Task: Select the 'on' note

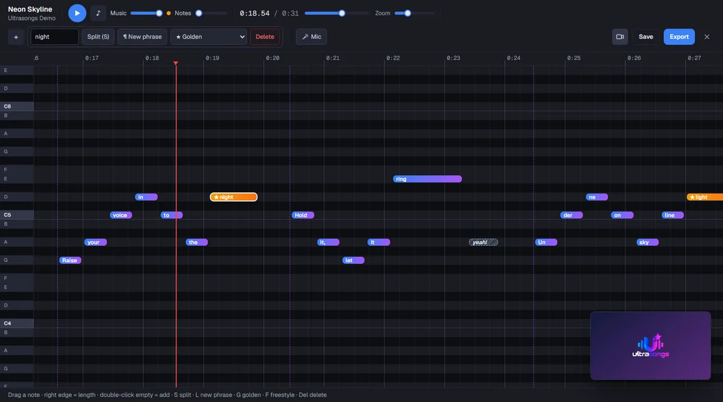Action: pos(622,215)
